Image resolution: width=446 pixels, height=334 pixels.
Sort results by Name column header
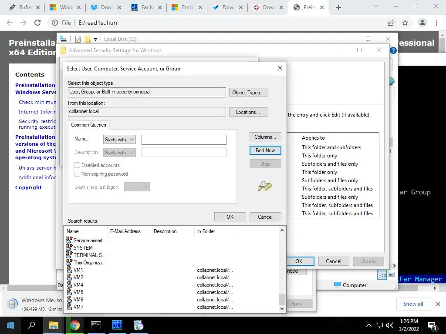(85, 231)
